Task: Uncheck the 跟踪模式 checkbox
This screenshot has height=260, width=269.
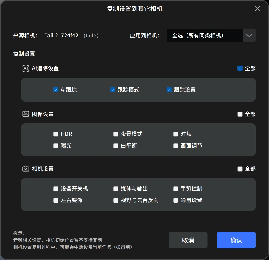Action: 113,90
